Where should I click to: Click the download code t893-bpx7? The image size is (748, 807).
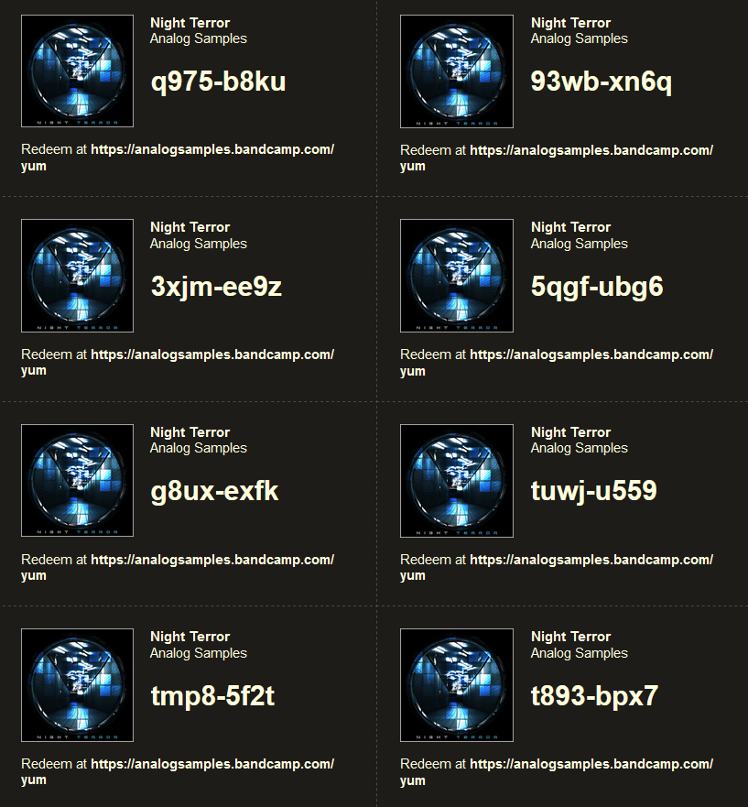click(594, 696)
